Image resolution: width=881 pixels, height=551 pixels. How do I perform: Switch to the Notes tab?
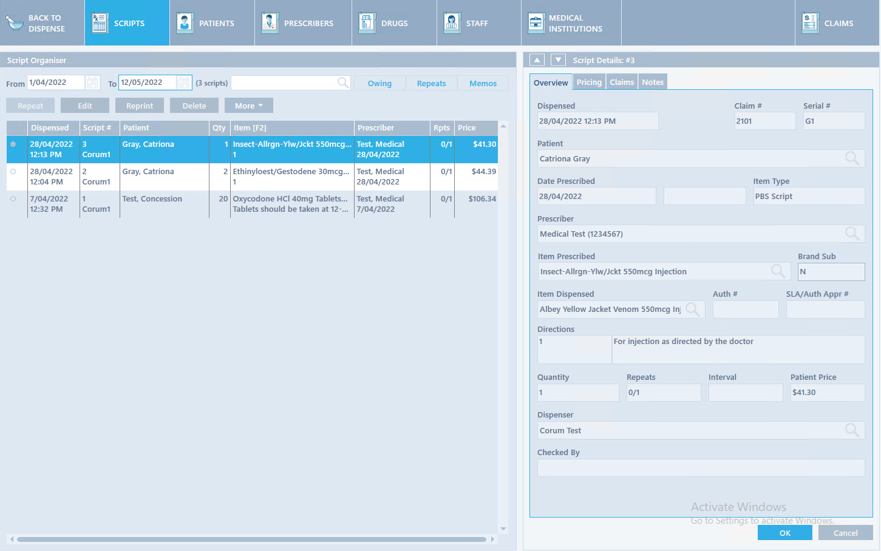(x=653, y=83)
